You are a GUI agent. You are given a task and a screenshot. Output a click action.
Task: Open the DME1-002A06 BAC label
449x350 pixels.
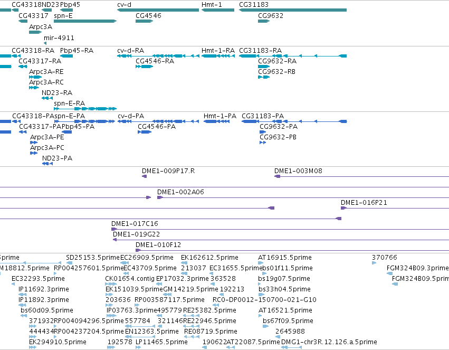pyautogui.click(x=180, y=192)
